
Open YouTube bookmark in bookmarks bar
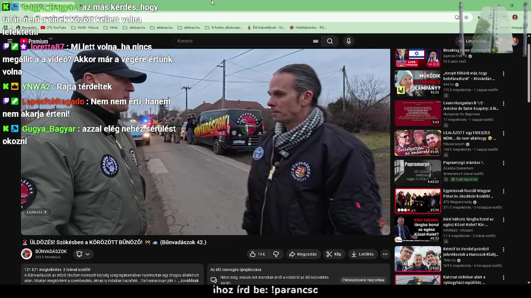[x=53, y=28]
